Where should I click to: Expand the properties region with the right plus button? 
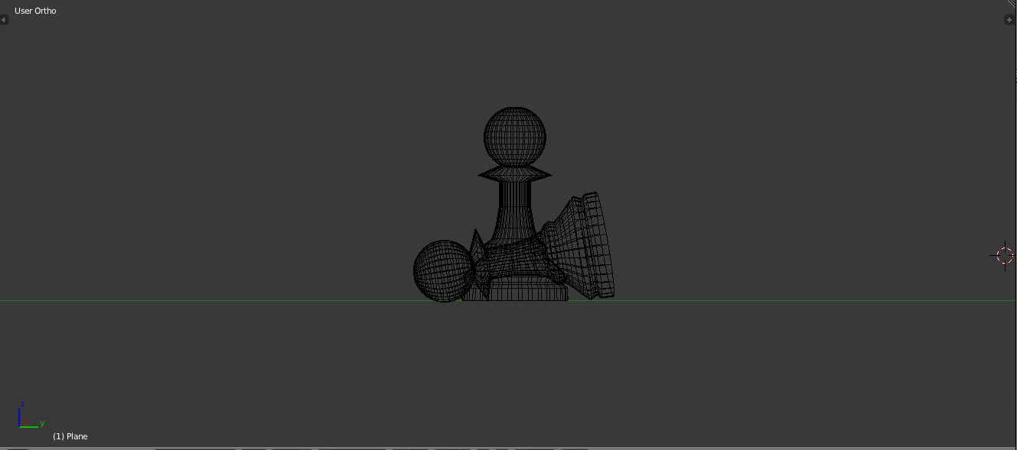pyautogui.click(x=1009, y=20)
